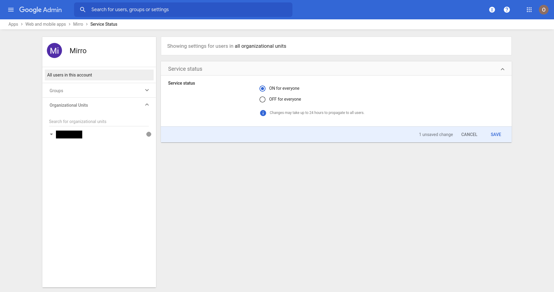
Task: Click the gray status dot of org unit
Action: (x=149, y=134)
